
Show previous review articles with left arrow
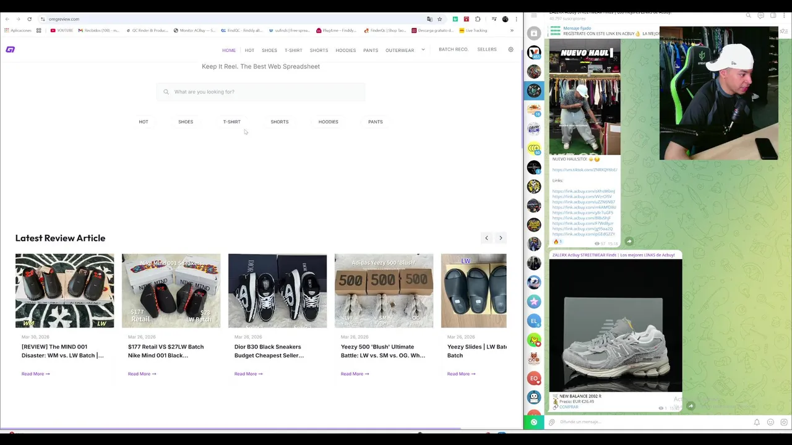pyautogui.click(x=486, y=238)
